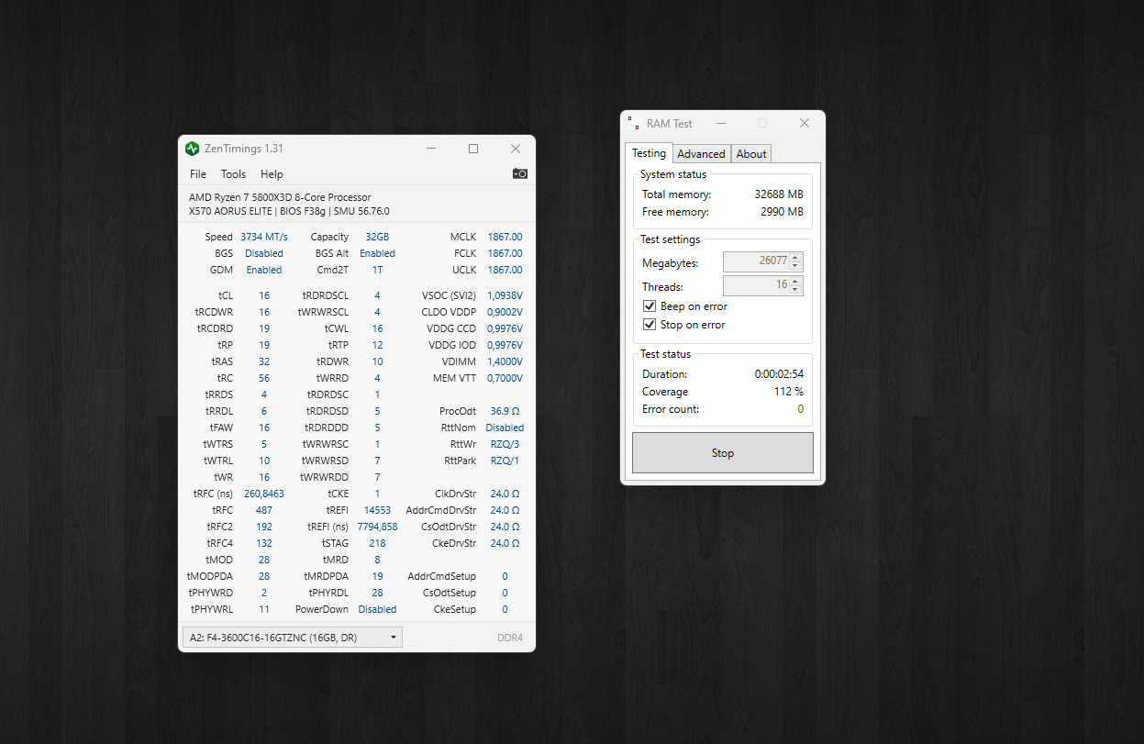Click the ZenTimings screenshot camera icon
This screenshot has height=744, width=1144.
point(520,173)
